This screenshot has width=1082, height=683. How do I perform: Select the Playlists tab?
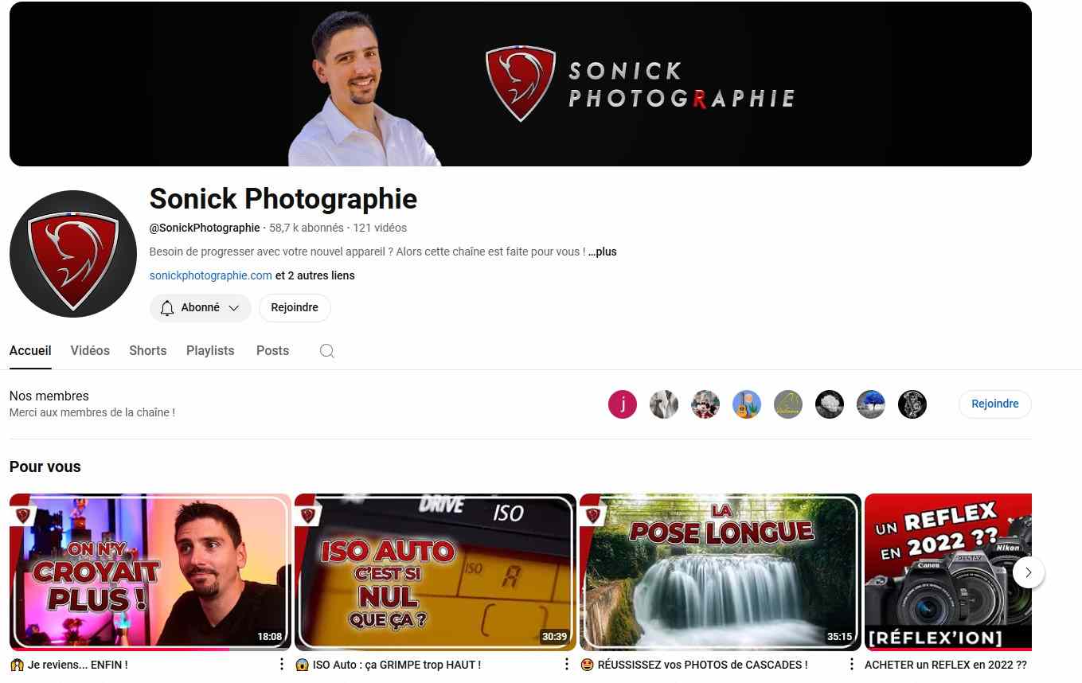(x=210, y=351)
